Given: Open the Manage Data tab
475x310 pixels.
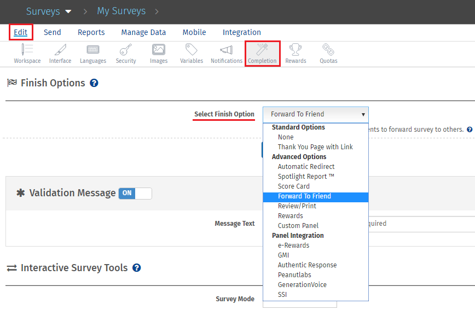Looking at the screenshot, I should point(143,32).
